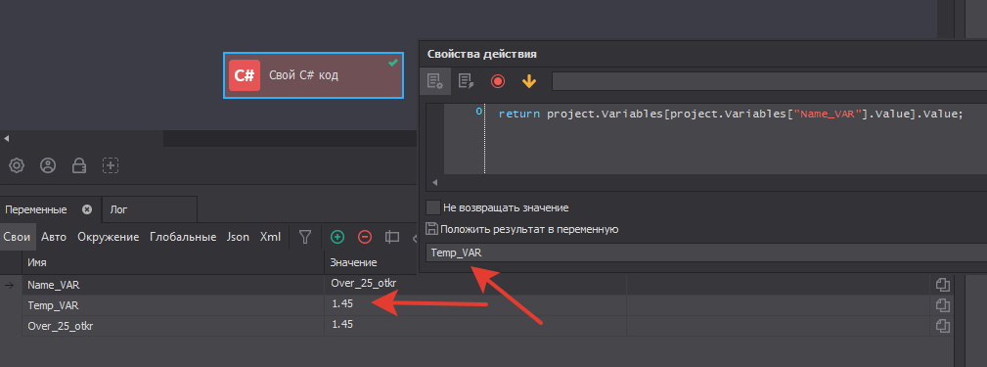Open project settings gear icon
Viewport: 987px width, 367px height.
[x=17, y=165]
